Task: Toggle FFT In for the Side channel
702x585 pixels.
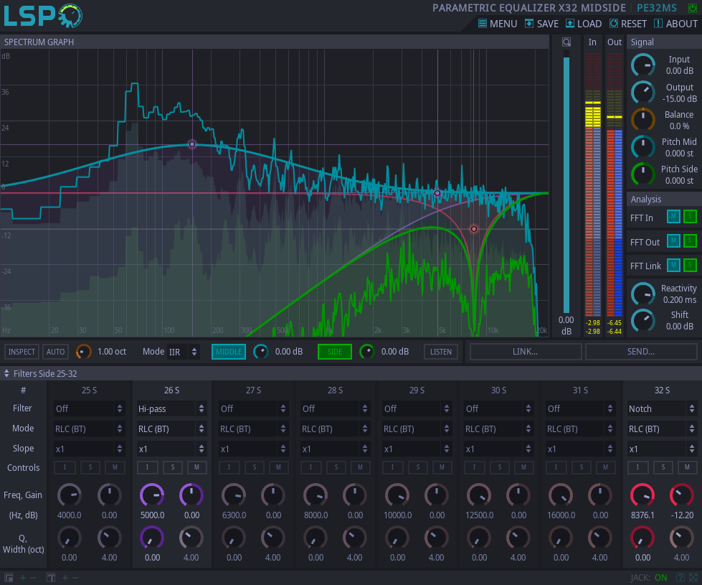Action: tap(690, 217)
